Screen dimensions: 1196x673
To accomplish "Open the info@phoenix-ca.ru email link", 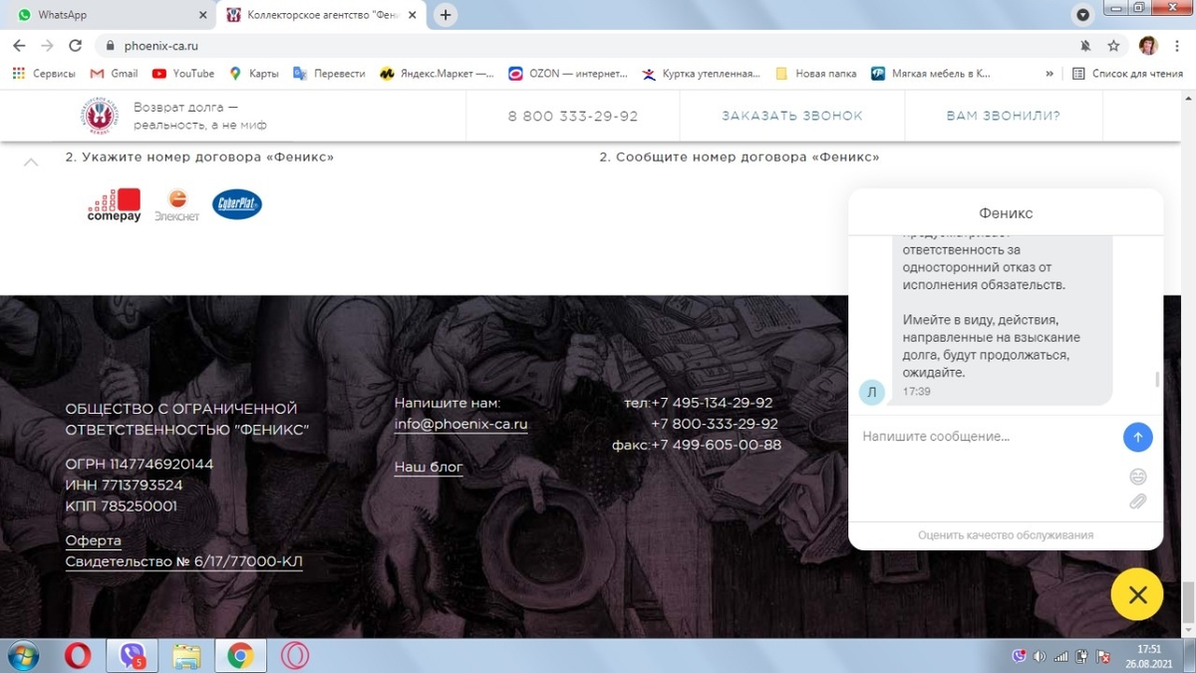I will (460, 424).
